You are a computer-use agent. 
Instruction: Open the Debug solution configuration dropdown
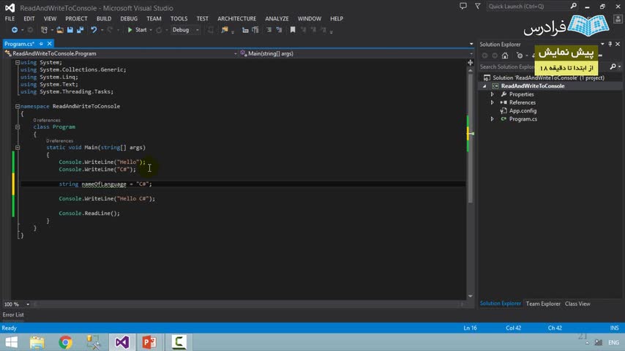[185, 30]
